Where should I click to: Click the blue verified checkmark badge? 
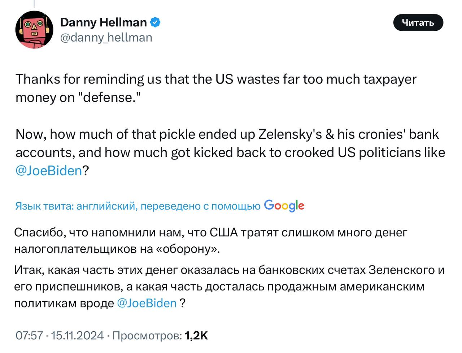(155, 22)
